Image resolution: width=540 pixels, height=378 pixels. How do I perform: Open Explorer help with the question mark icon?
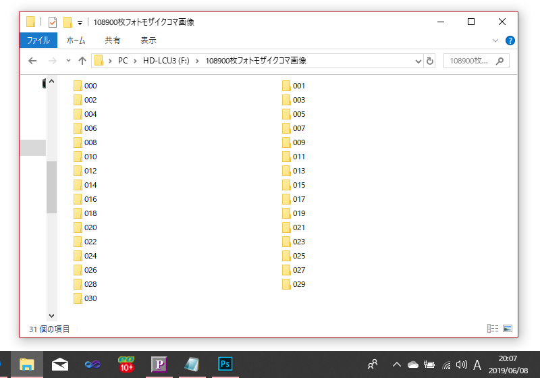tap(510, 40)
